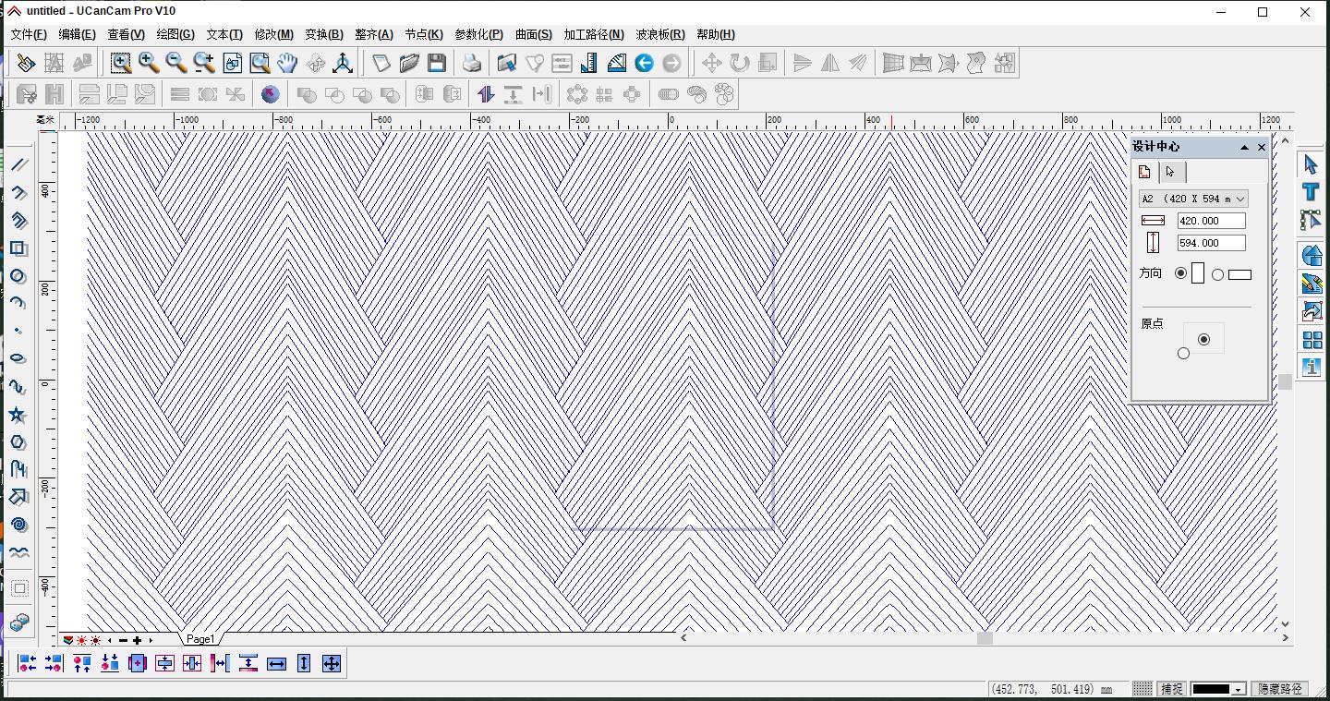Click the same height icon
Image resolution: width=1330 pixels, height=701 pixels.
(304, 663)
